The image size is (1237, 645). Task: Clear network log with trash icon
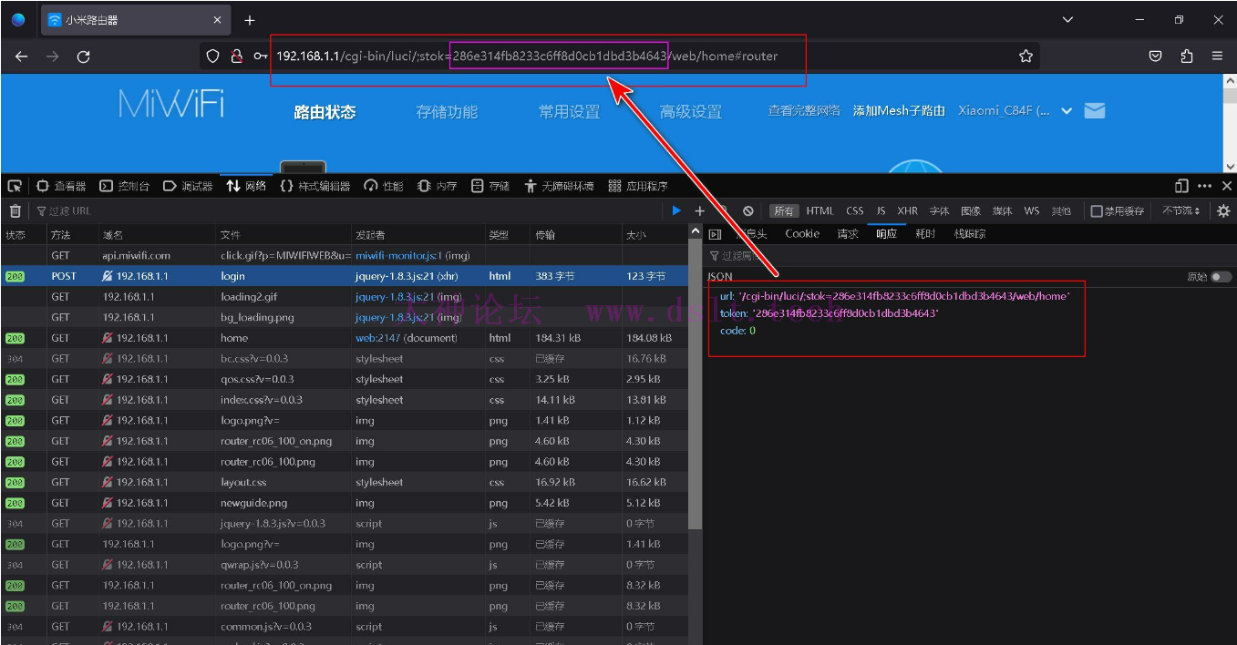click(x=15, y=211)
